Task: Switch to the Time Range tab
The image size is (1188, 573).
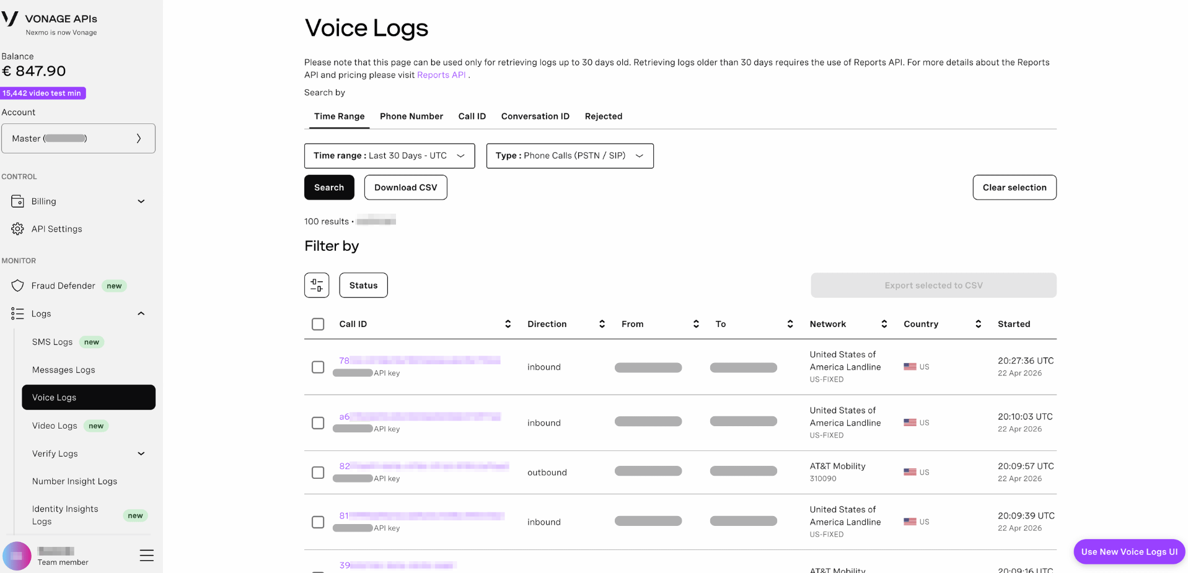Action: coord(339,116)
